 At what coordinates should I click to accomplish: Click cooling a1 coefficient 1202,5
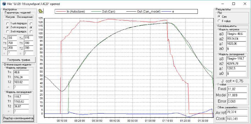(x=236, y=68)
